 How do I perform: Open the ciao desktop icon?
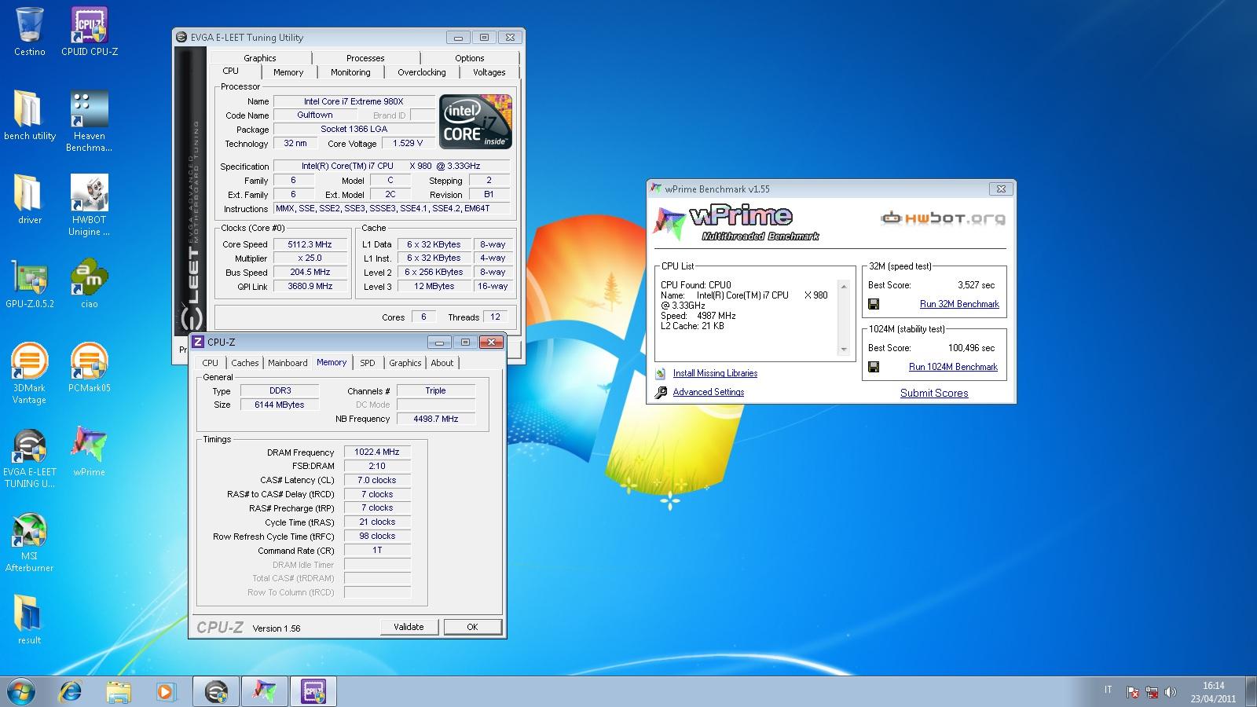coord(90,284)
